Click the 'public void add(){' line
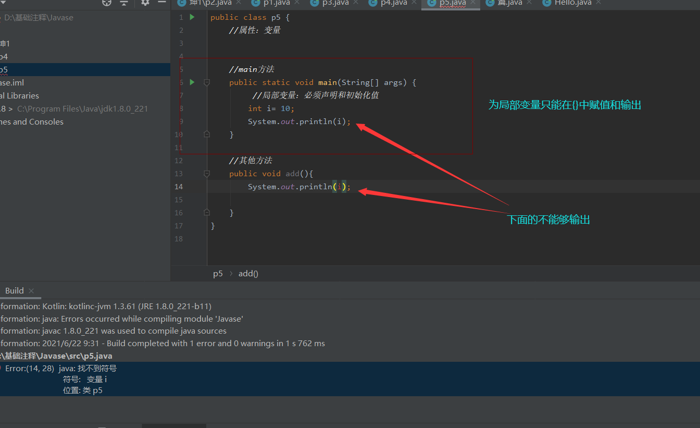This screenshot has height=428, width=700. pos(271,174)
